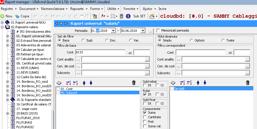
Task: Expand 20 BASS (2015) tree node
Action: click(x=7, y=113)
